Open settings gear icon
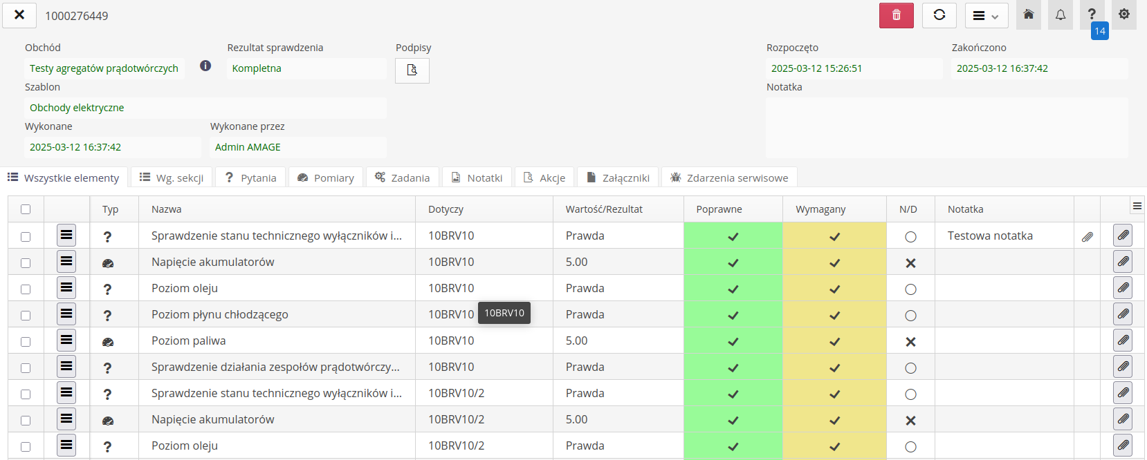Screen dimensions: 1147x460 point(1123,15)
